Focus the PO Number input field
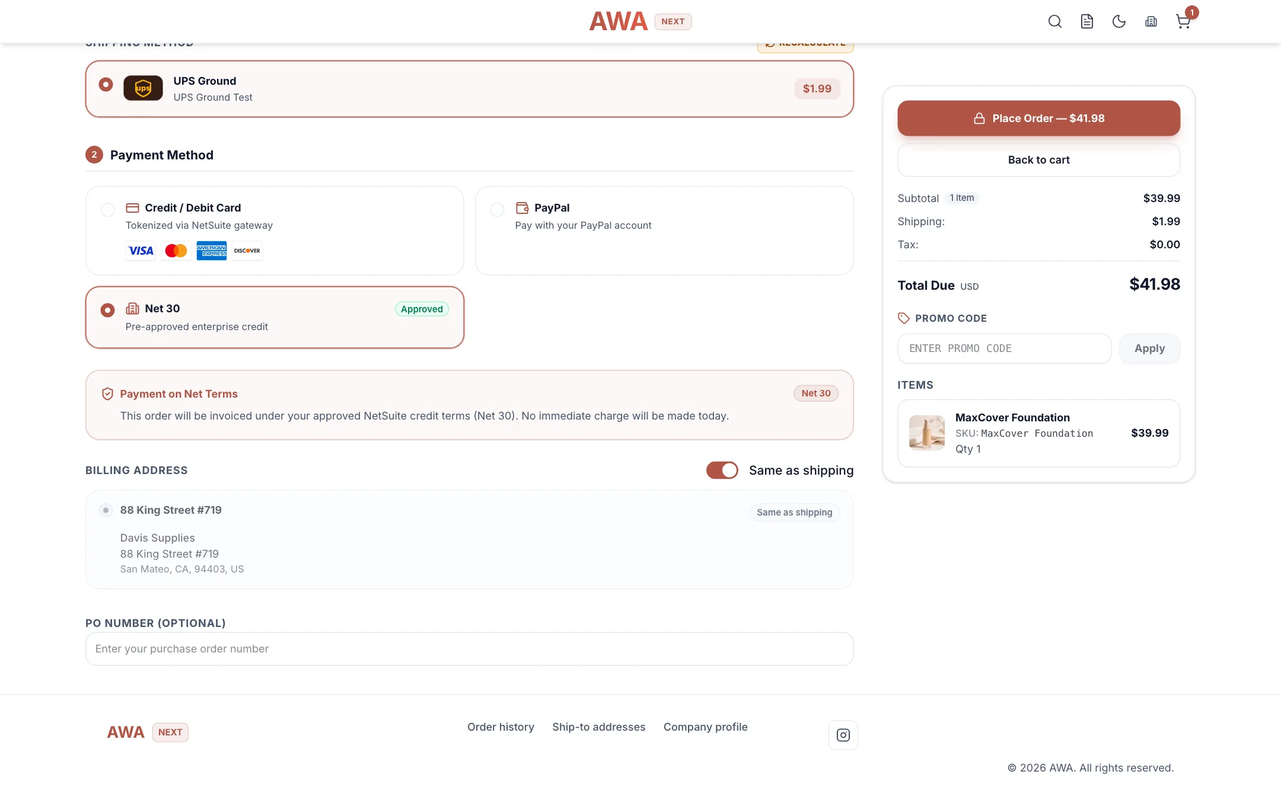Image resolution: width=1281 pixels, height=800 pixels. click(469, 649)
